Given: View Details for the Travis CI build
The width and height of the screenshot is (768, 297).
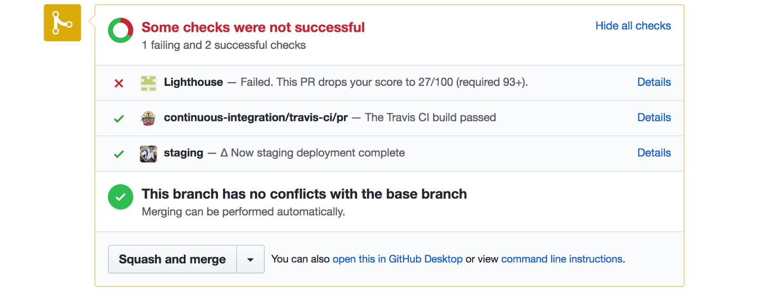Looking at the screenshot, I should (x=654, y=118).
